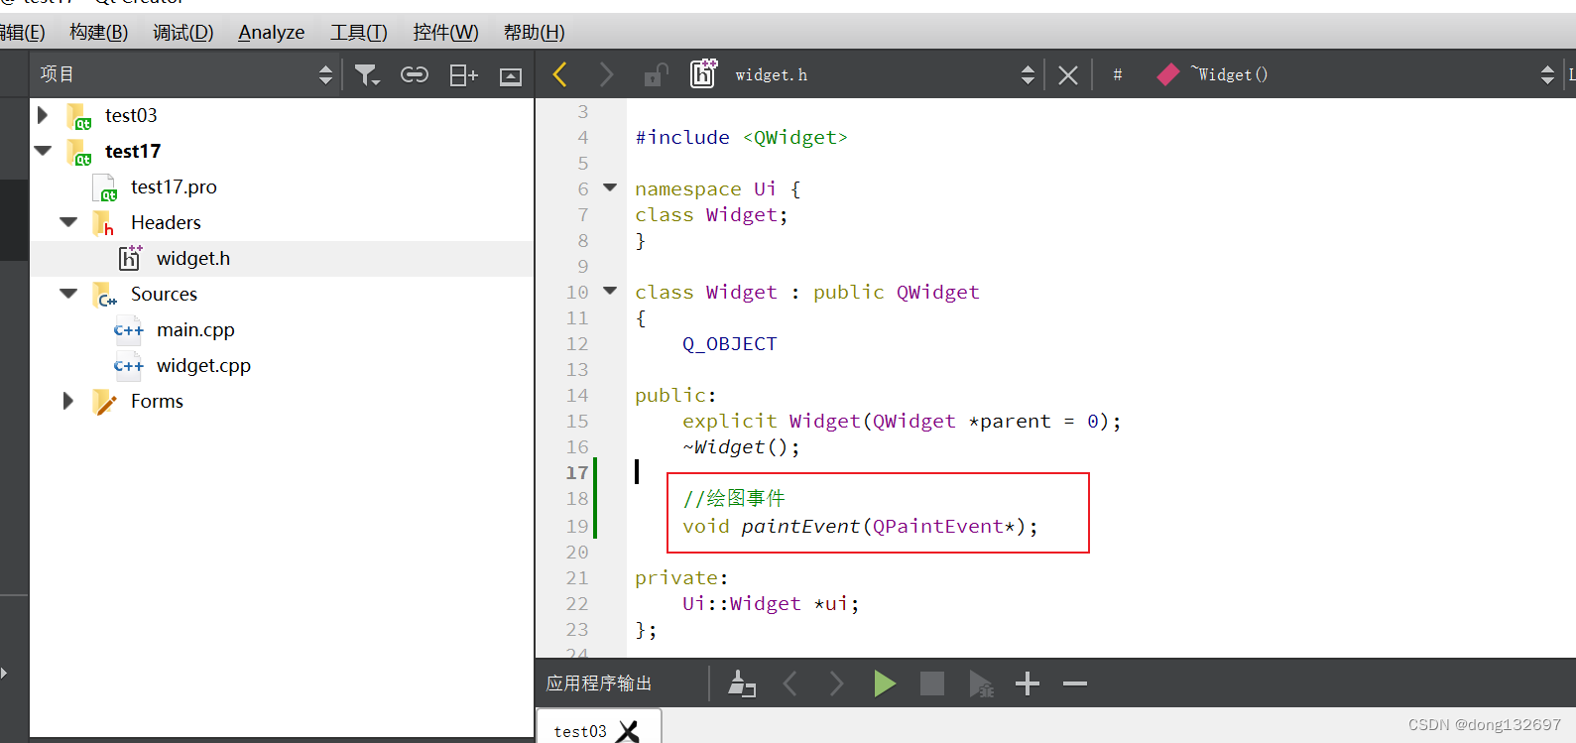Click line number 17 in the gutter
This screenshot has height=743, width=1576.
[x=577, y=473]
